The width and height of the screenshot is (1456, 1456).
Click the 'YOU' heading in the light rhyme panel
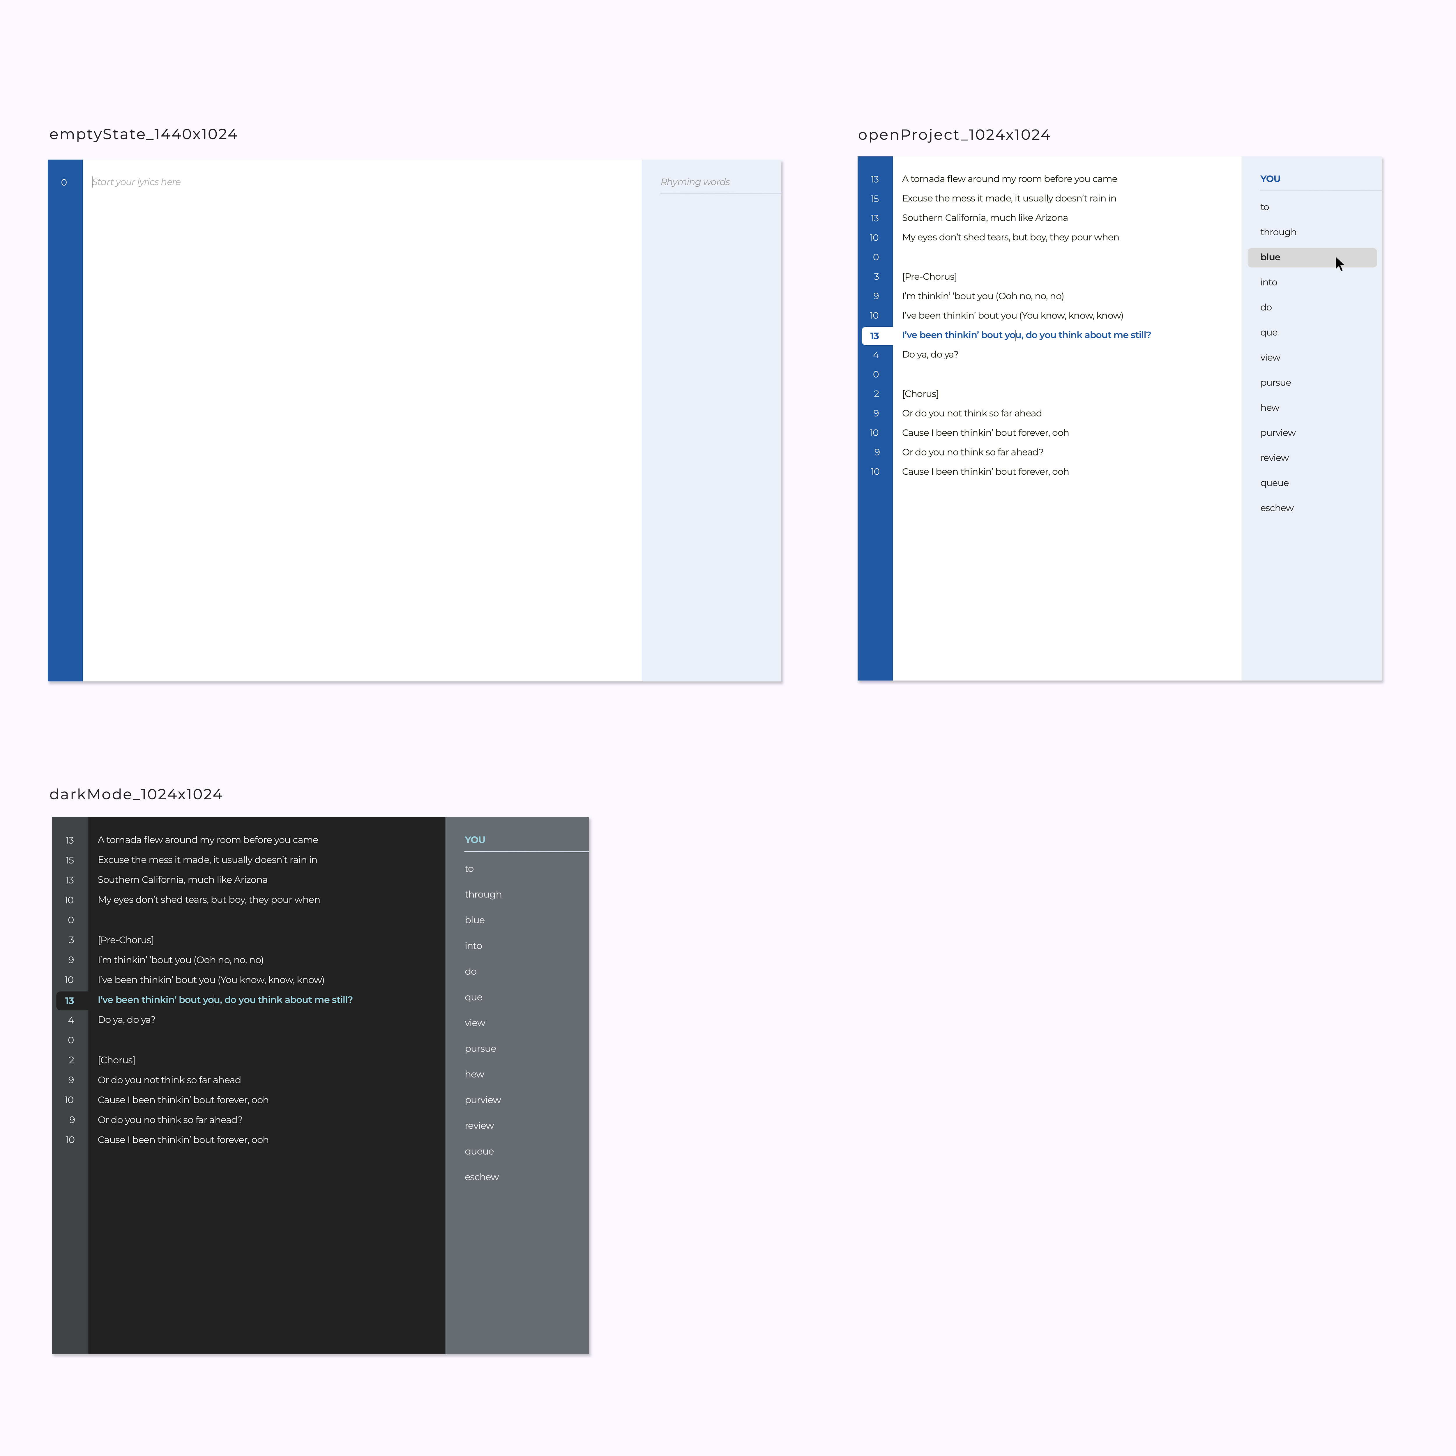click(1270, 179)
